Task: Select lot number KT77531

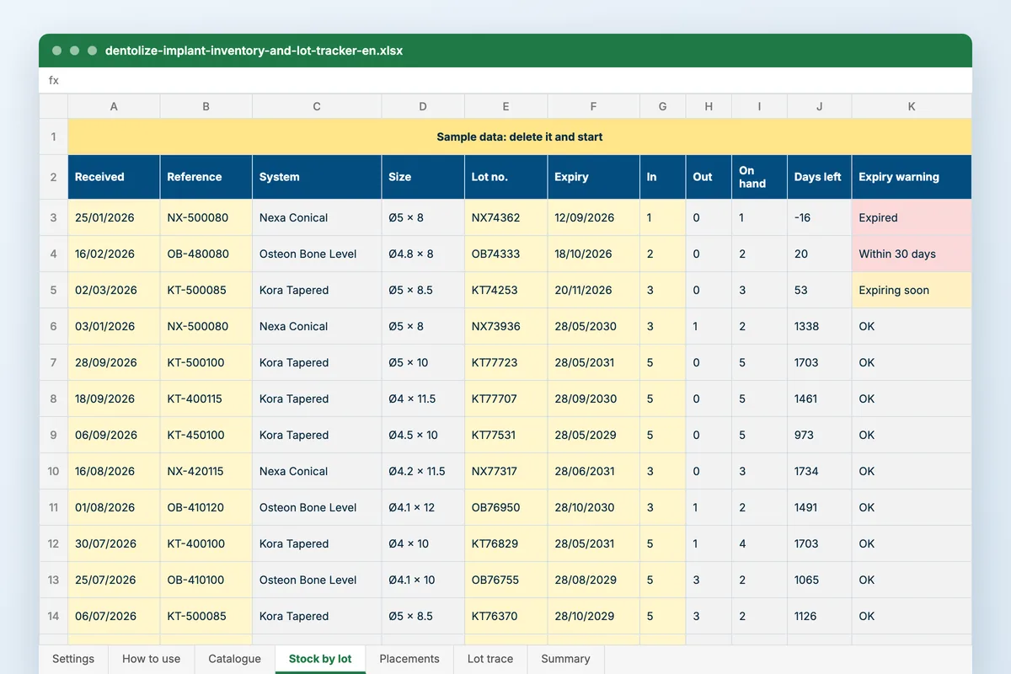Action: (506, 435)
